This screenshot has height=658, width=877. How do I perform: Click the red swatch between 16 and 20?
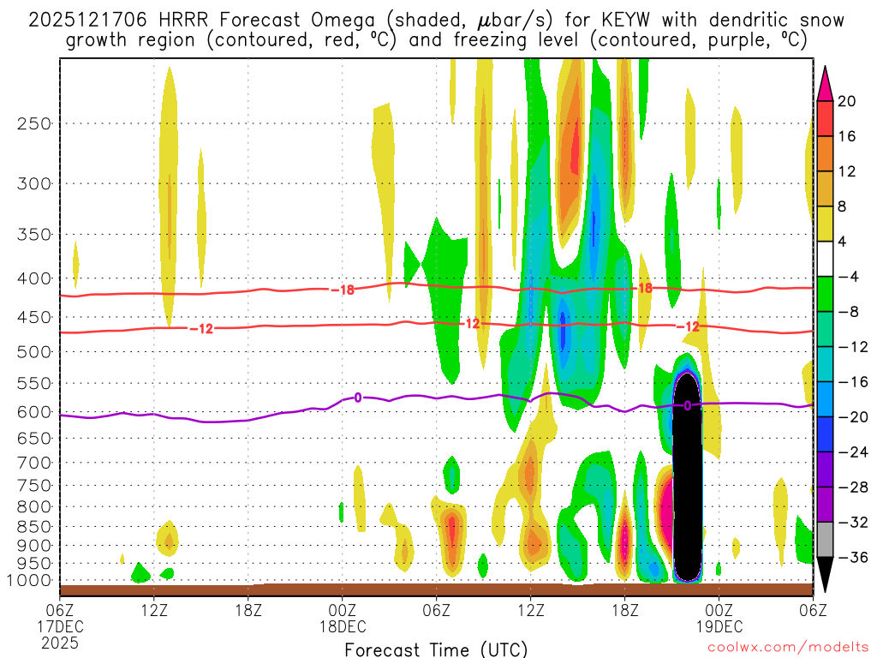click(x=825, y=118)
